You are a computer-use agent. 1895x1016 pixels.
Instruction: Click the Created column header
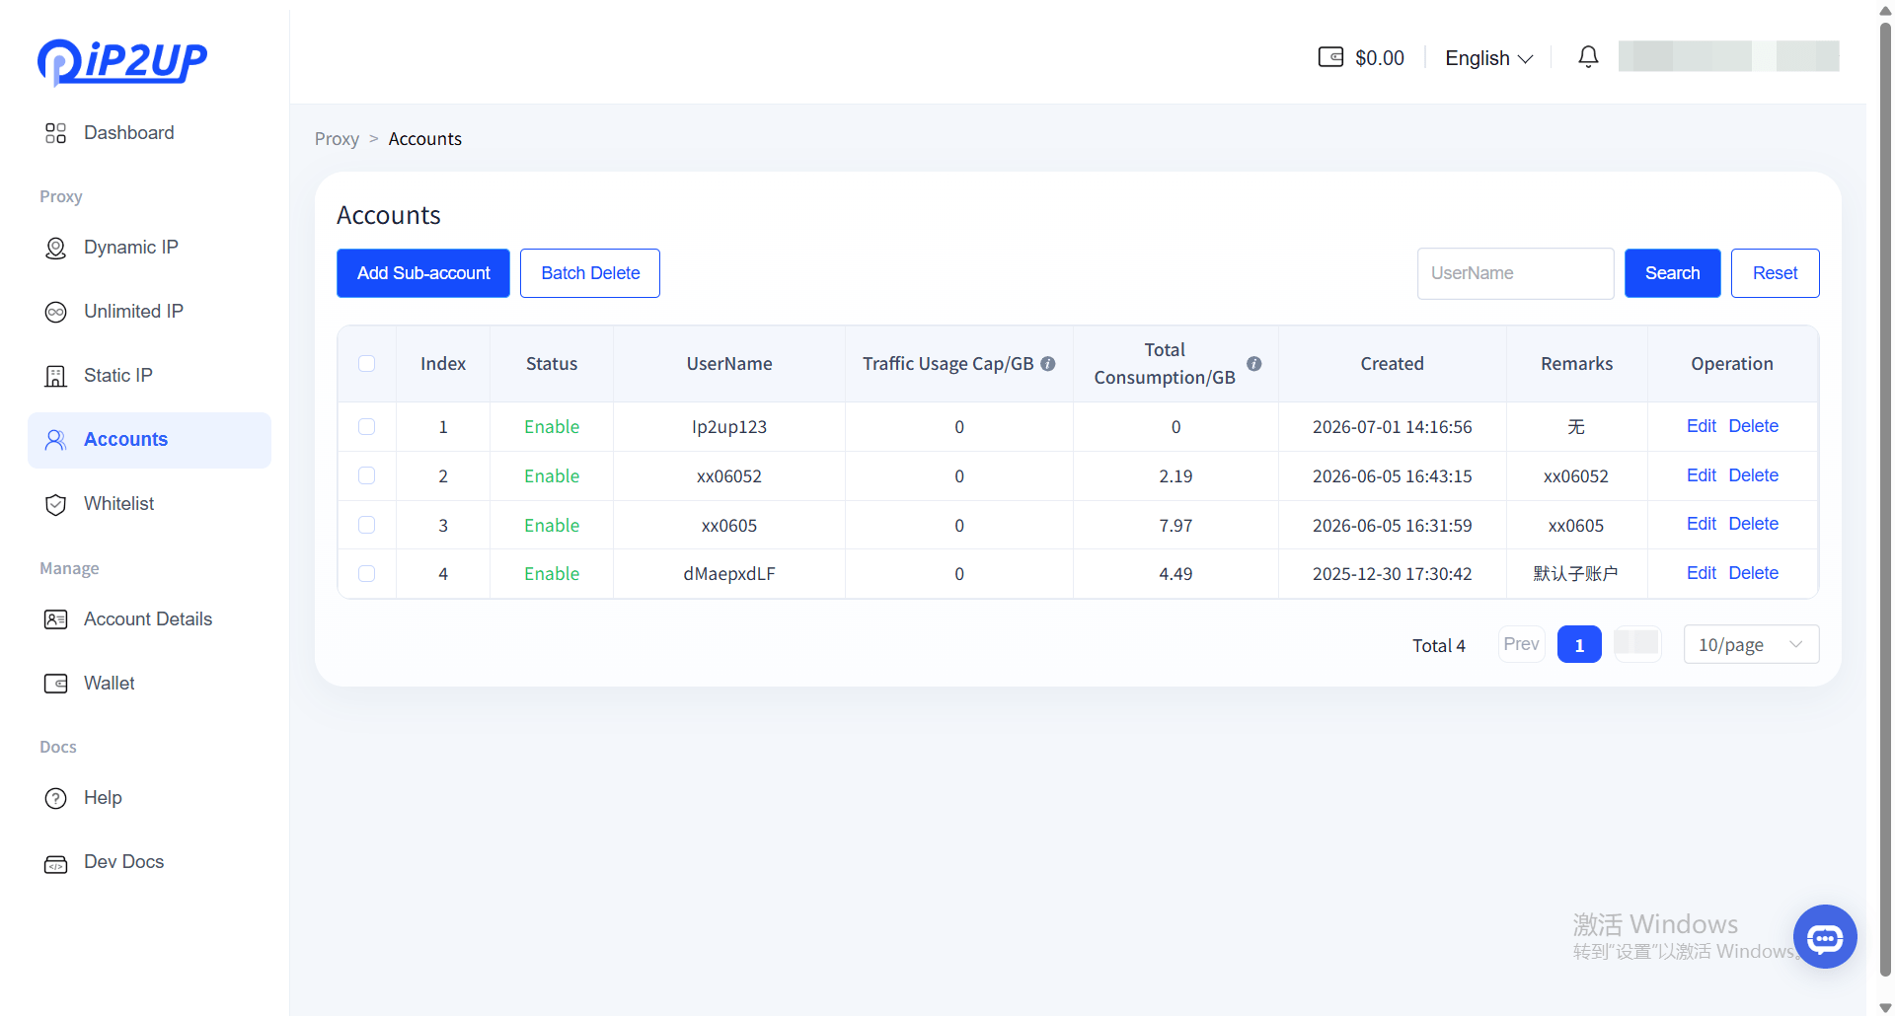click(x=1392, y=364)
